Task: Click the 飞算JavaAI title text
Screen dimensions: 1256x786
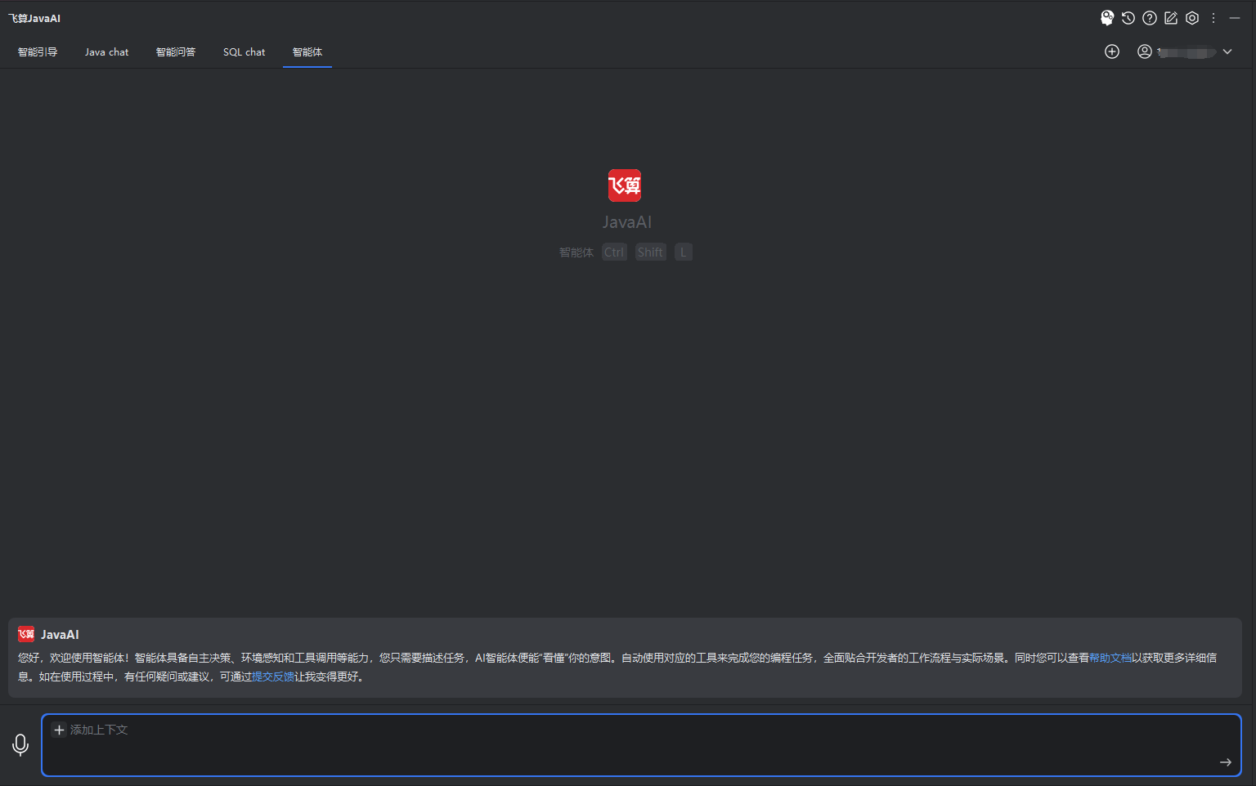Action: [x=34, y=18]
